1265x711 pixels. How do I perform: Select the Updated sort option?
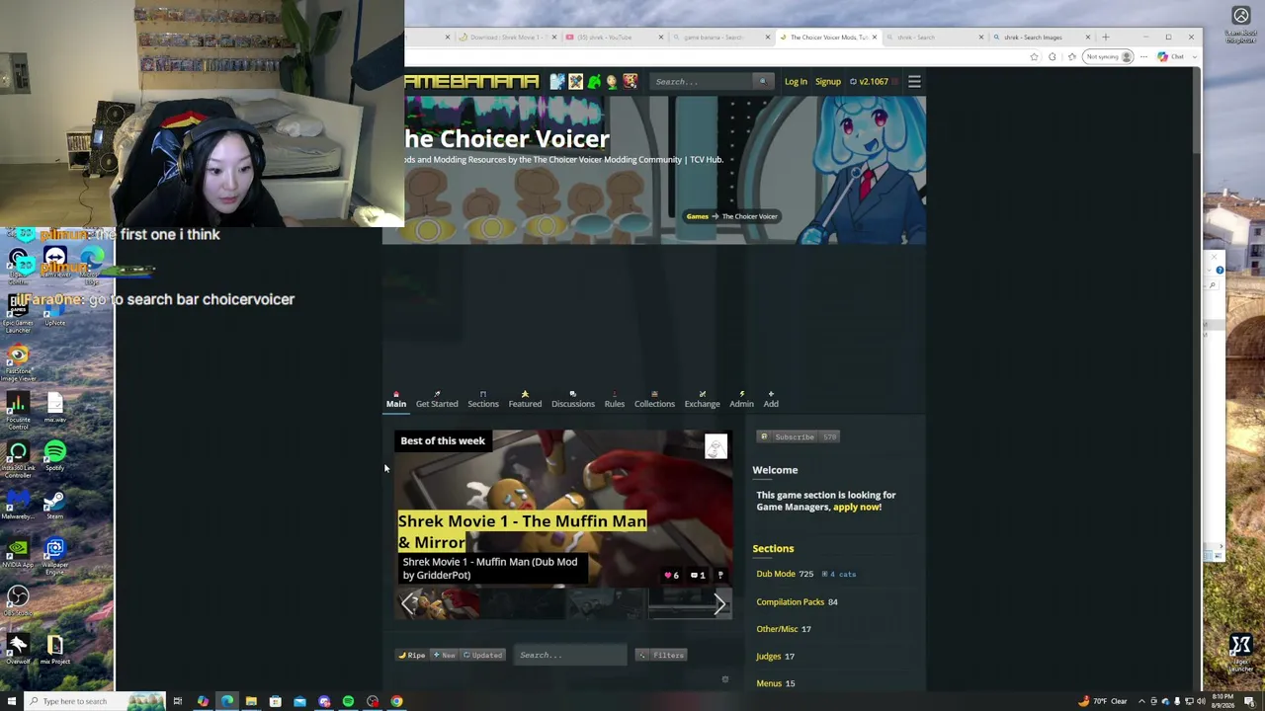[483, 655]
